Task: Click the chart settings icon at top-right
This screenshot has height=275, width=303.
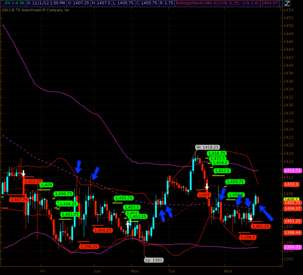Action: tap(287, 3)
